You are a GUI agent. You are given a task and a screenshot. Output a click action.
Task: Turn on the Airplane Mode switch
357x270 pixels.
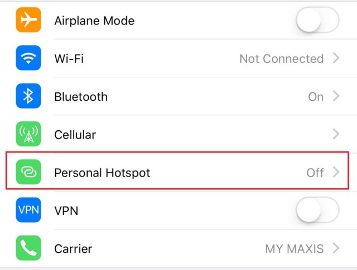coord(317,20)
